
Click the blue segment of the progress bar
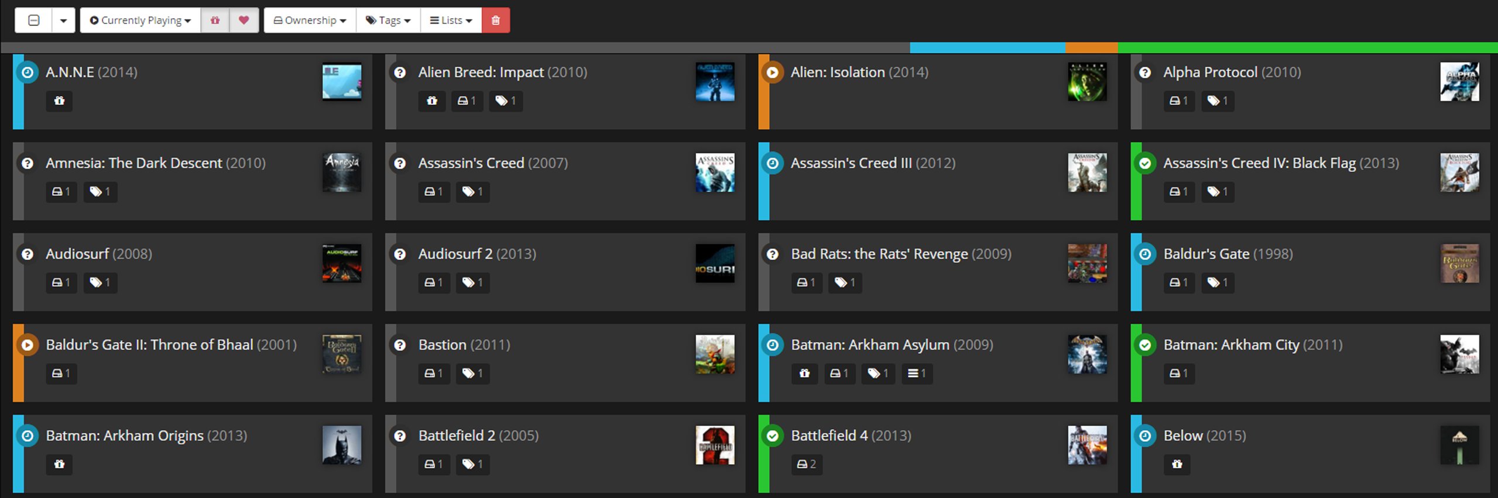988,48
